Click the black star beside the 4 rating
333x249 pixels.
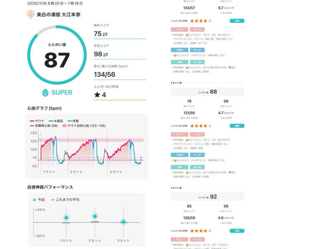97,95
